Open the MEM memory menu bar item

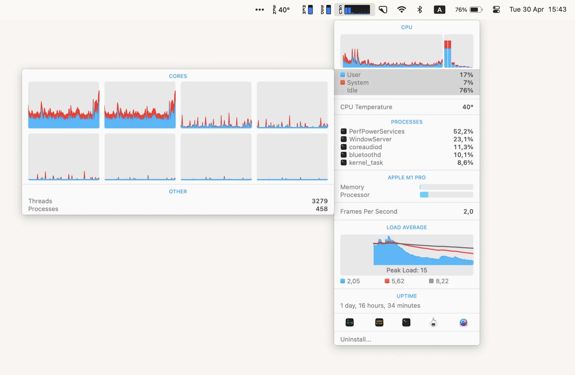[x=307, y=10]
